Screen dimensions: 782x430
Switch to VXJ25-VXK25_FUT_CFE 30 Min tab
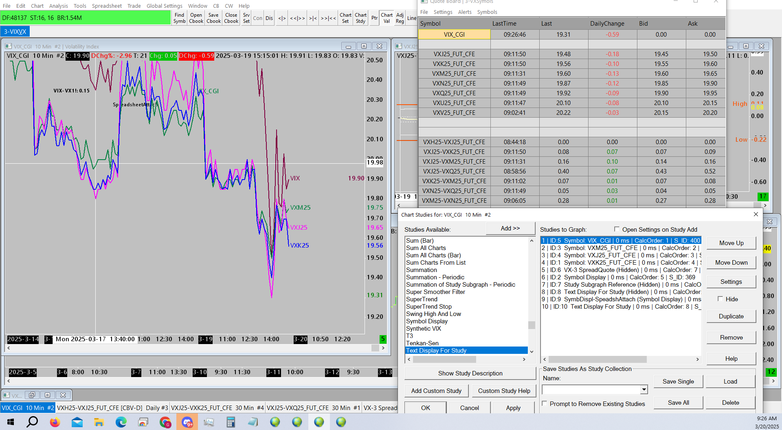(x=217, y=408)
